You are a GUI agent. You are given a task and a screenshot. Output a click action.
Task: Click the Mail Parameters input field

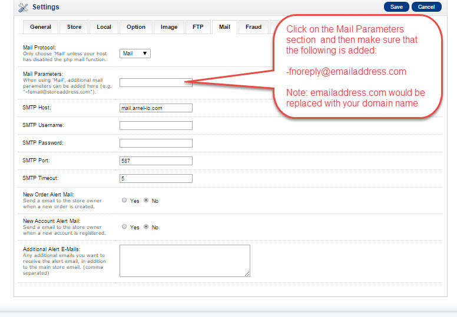pos(155,83)
